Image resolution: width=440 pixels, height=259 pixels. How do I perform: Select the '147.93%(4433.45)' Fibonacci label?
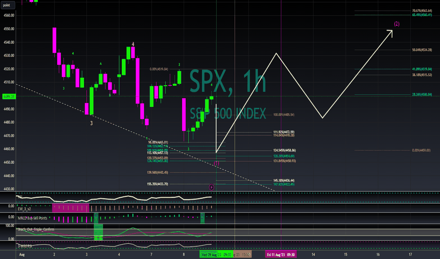(284, 184)
